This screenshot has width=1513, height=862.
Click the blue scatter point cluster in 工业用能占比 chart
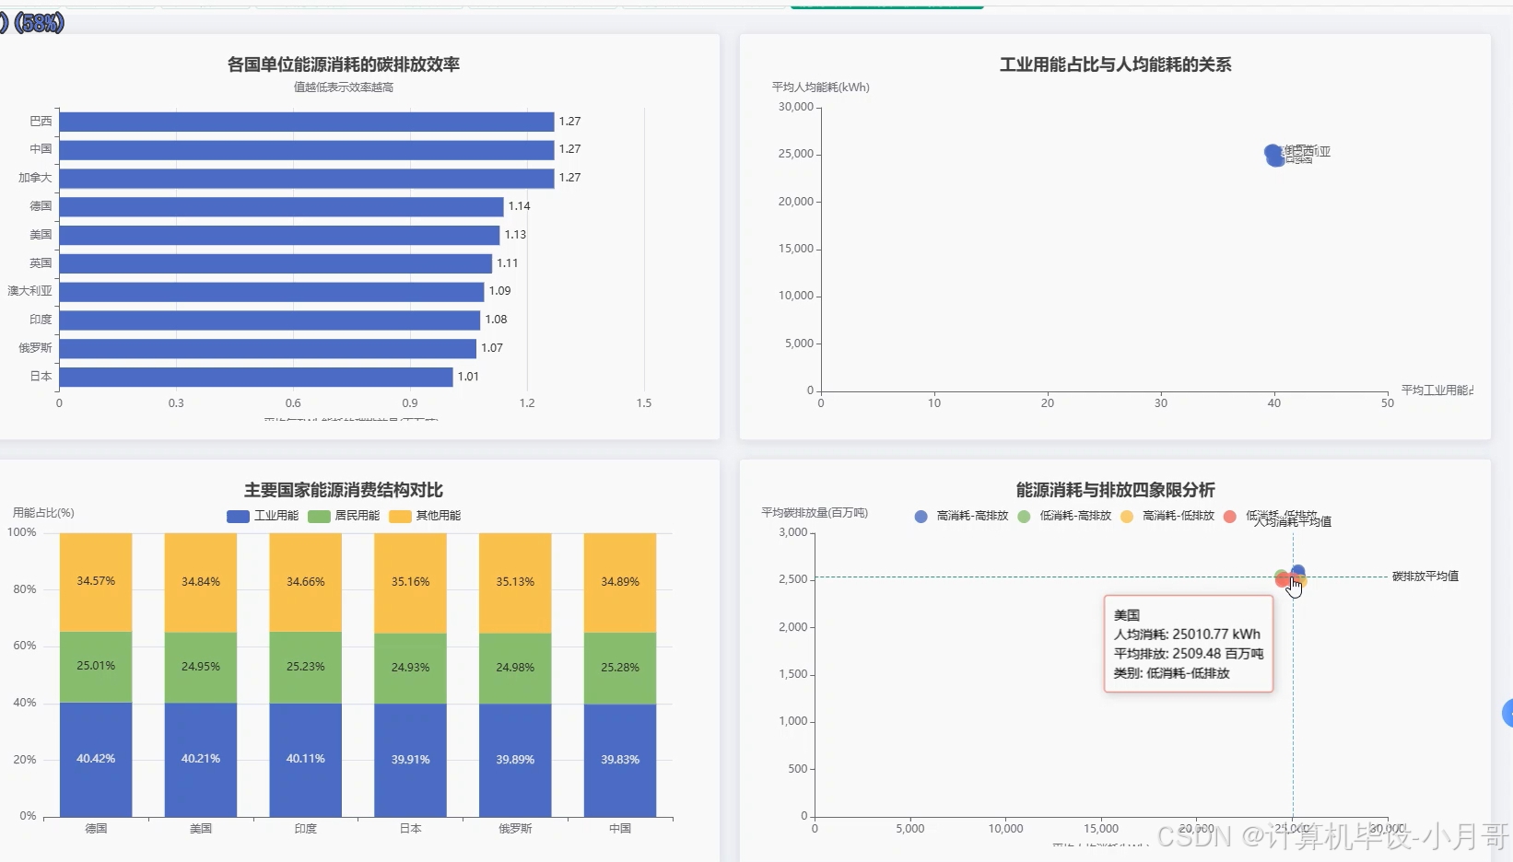pyautogui.click(x=1274, y=155)
